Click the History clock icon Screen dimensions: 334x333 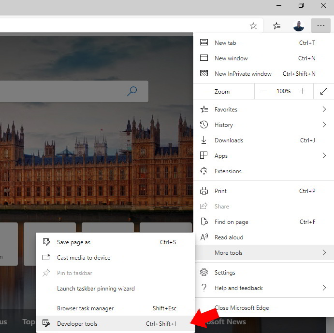(204, 125)
